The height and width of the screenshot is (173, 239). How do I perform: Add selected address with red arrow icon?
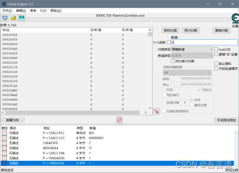157,111
